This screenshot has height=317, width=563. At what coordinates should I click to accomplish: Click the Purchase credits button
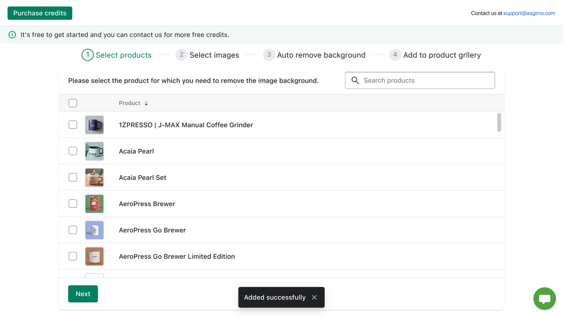pyautogui.click(x=40, y=13)
